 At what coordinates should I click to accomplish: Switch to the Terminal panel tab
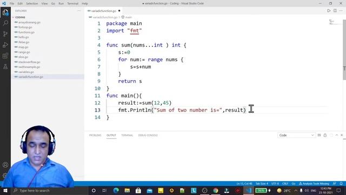tap(127, 135)
